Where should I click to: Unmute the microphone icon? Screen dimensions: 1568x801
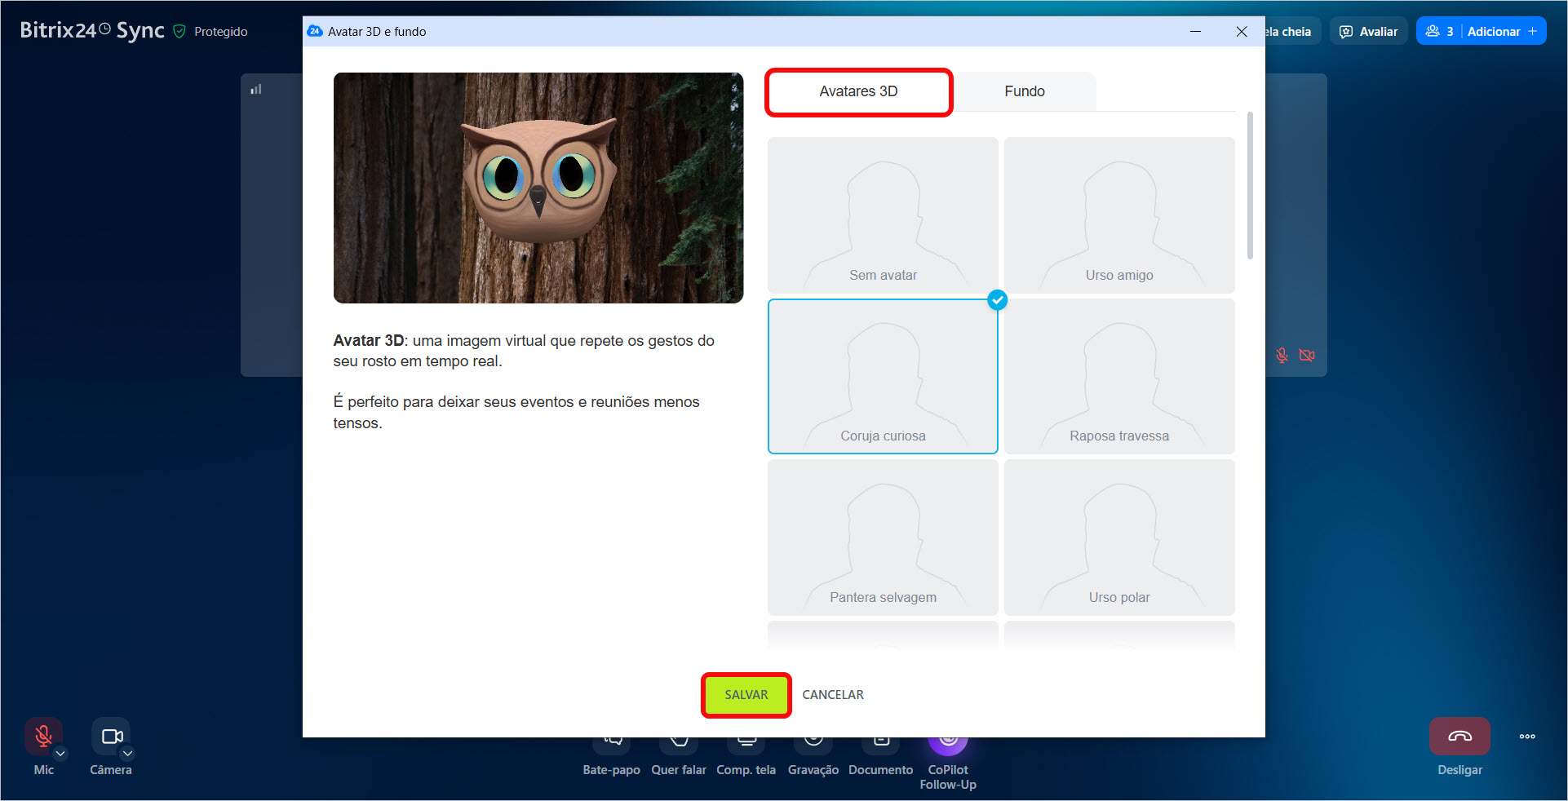43,736
